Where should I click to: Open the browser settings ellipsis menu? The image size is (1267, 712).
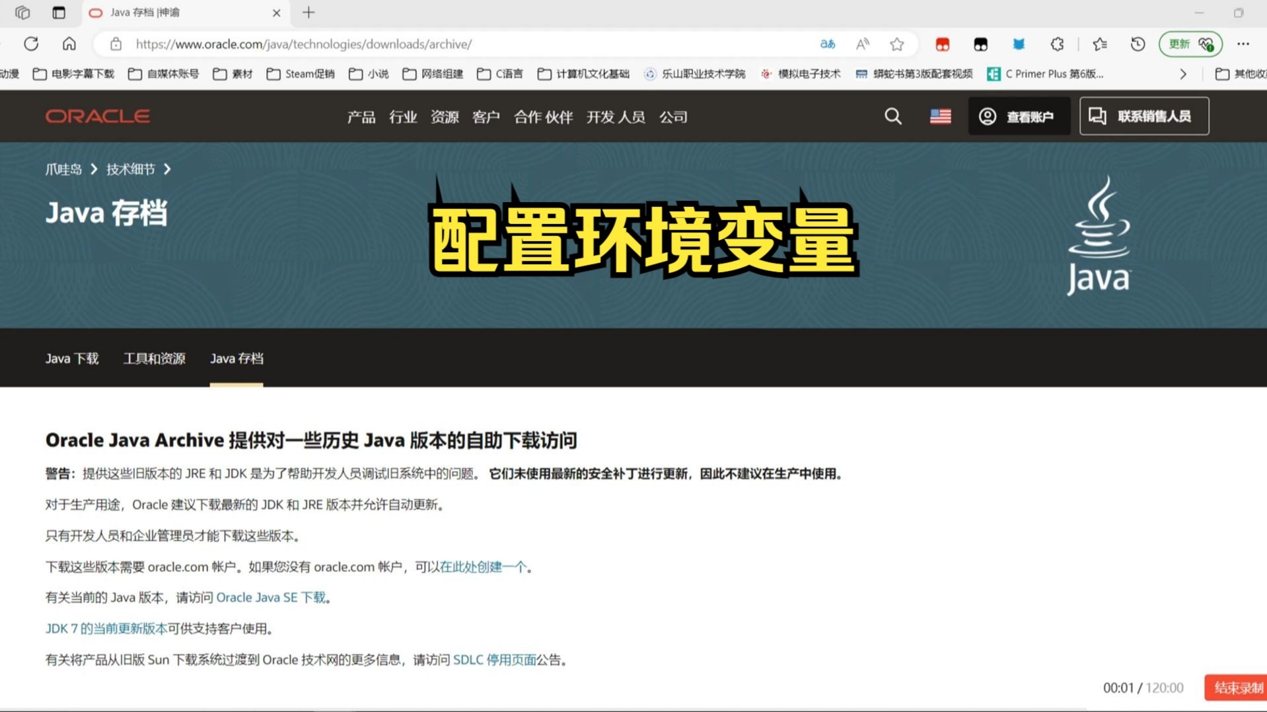coord(1243,44)
